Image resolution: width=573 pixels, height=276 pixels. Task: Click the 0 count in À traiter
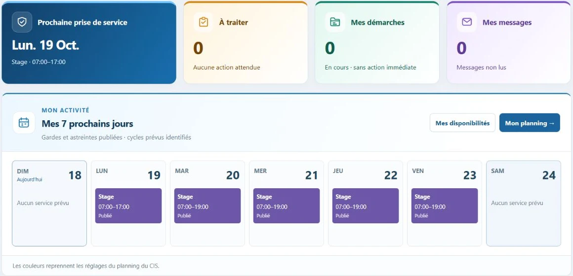[x=198, y=48]
